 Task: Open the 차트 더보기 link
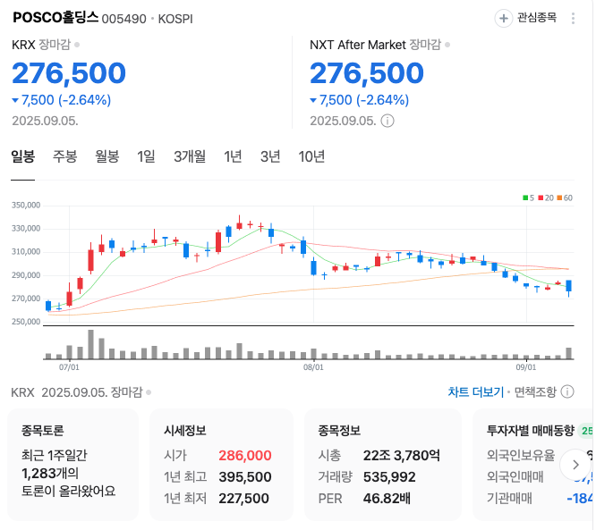point(476,391)
